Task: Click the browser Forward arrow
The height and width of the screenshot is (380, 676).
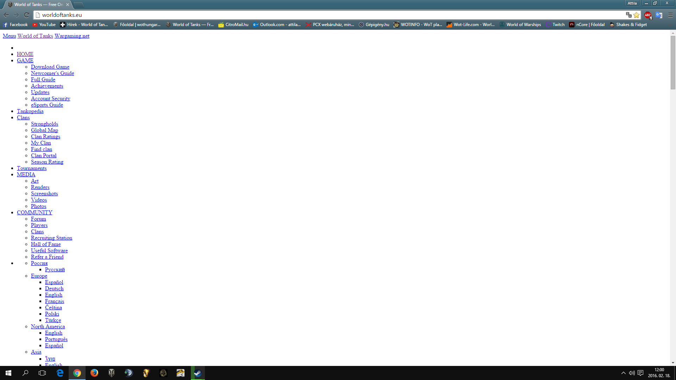Action: click(x=16, y=15)
